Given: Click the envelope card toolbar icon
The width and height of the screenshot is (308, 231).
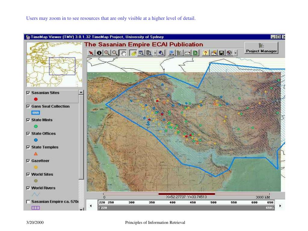Looking at the screenshot, I should tap(187, 53).
